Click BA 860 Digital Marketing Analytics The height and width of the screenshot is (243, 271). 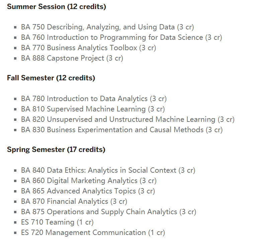89,181
